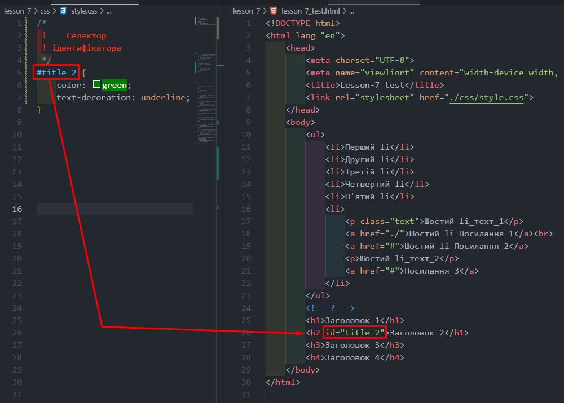564x403 pixels.
Task: Click the comment word "Селектор"
Action: click(86, 35)
